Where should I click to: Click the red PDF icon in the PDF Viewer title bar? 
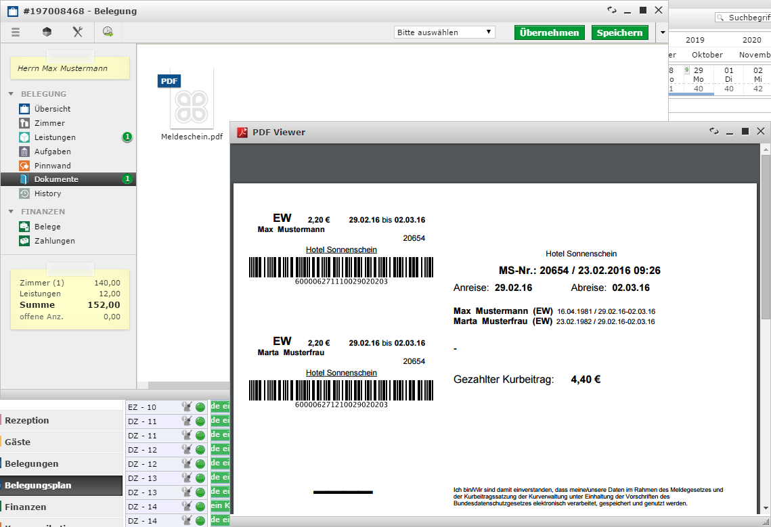click(x=242, y=132)
